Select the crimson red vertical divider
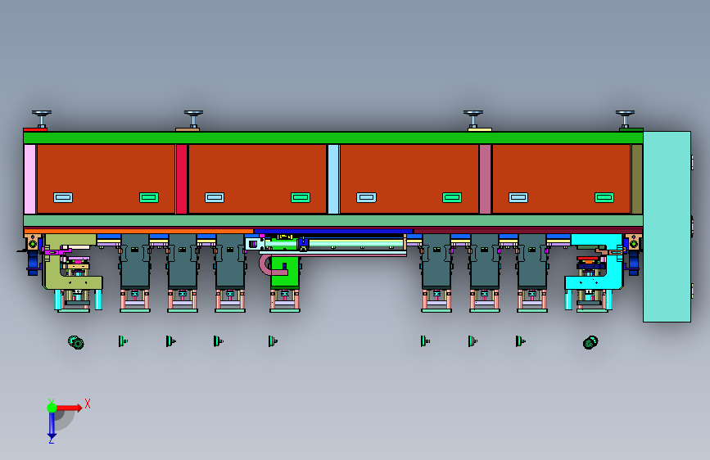710x460 pixels. pyautogui.click(x=182, y=178)
